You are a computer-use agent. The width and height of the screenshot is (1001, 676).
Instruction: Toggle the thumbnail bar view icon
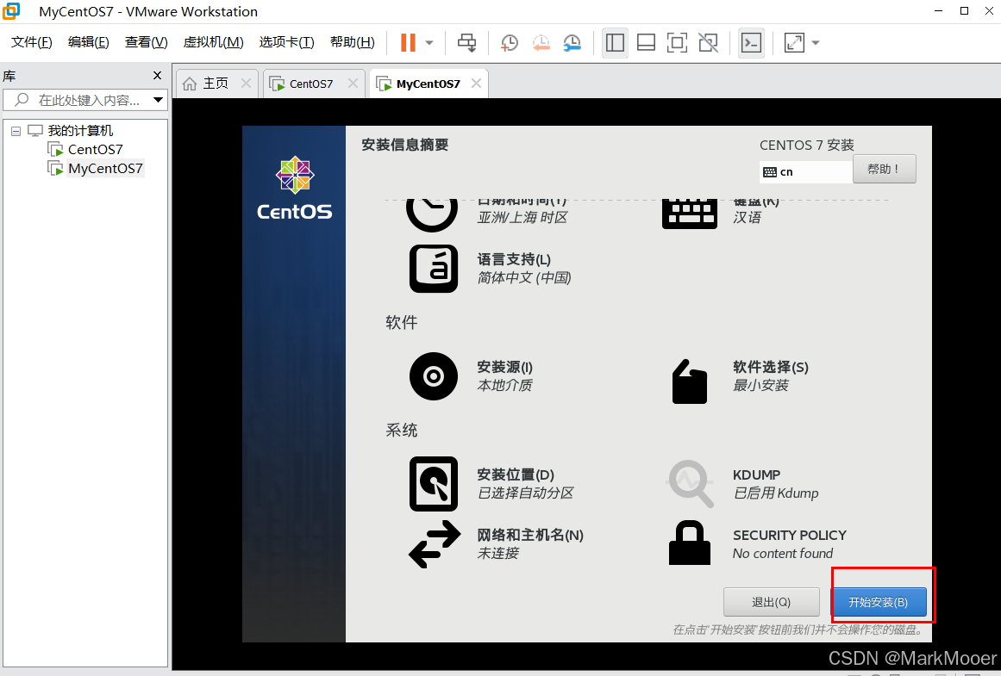point(646,43)
